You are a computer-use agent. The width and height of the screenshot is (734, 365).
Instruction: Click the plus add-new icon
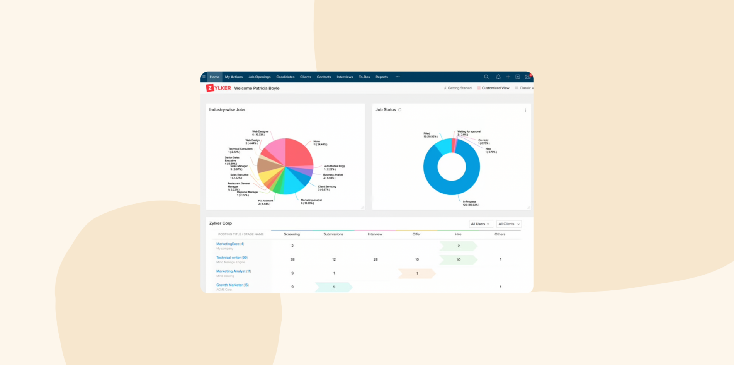(508, 77)
